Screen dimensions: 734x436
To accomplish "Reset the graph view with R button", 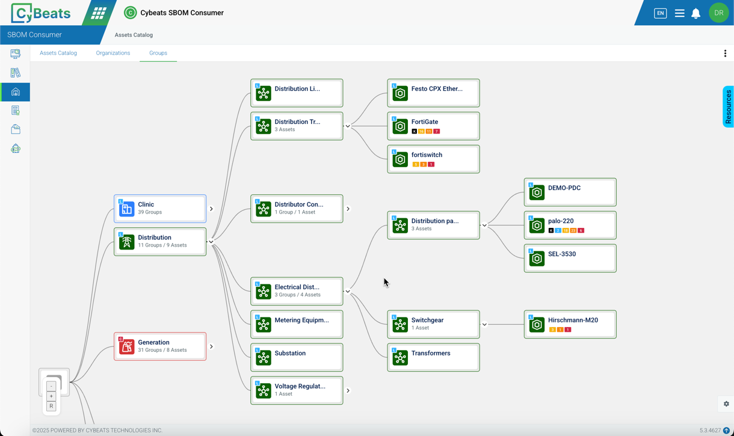I will tap(51, 407).
